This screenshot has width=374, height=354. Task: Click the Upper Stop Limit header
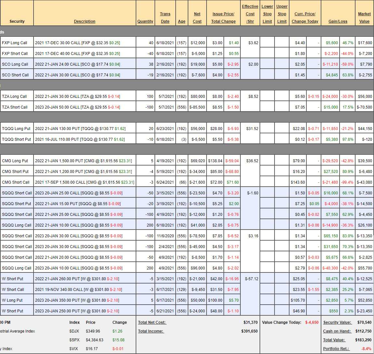282,14
